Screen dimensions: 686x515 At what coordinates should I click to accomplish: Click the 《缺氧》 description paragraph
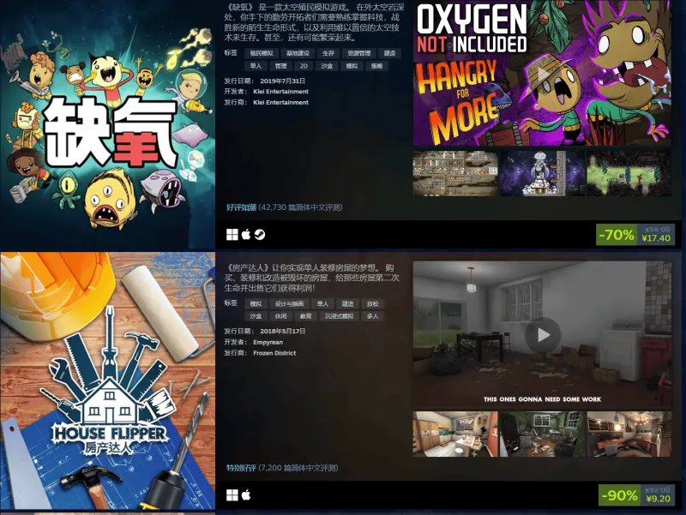[313, 22]
